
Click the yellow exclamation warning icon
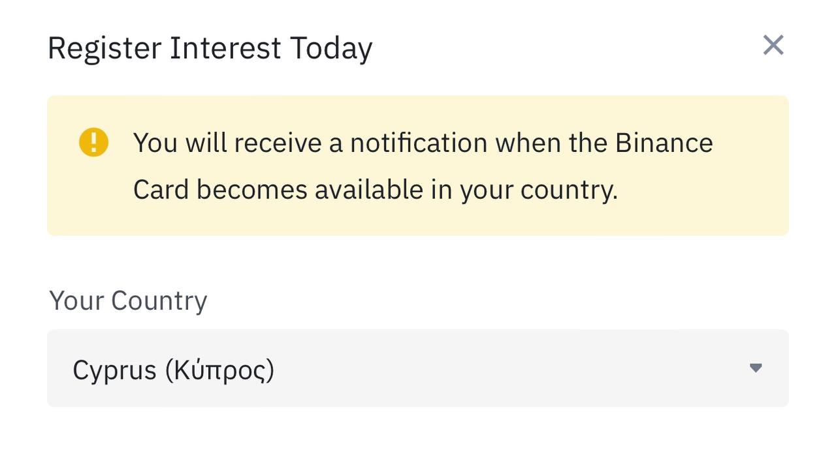pyautogui.click(x=93, y=142)
